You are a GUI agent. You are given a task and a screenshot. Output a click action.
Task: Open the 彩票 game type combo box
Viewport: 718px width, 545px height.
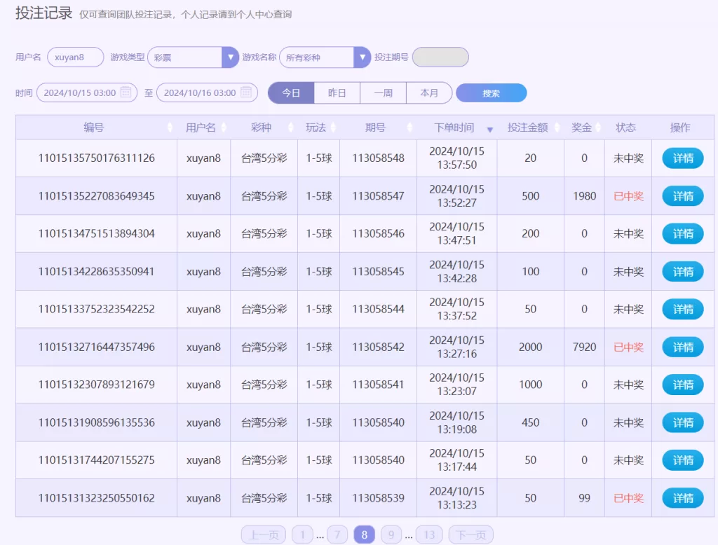pos(194,57)
